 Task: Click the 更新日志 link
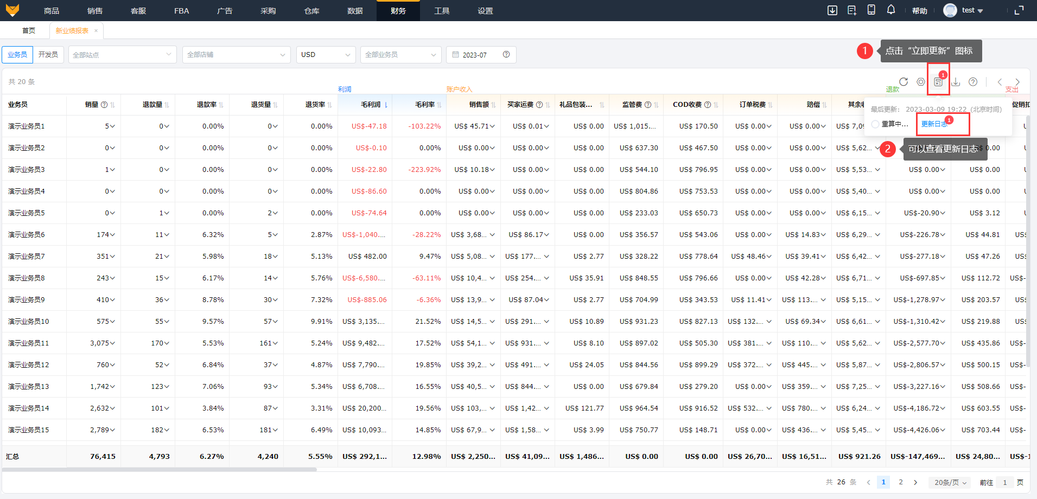tap(934, 124)
